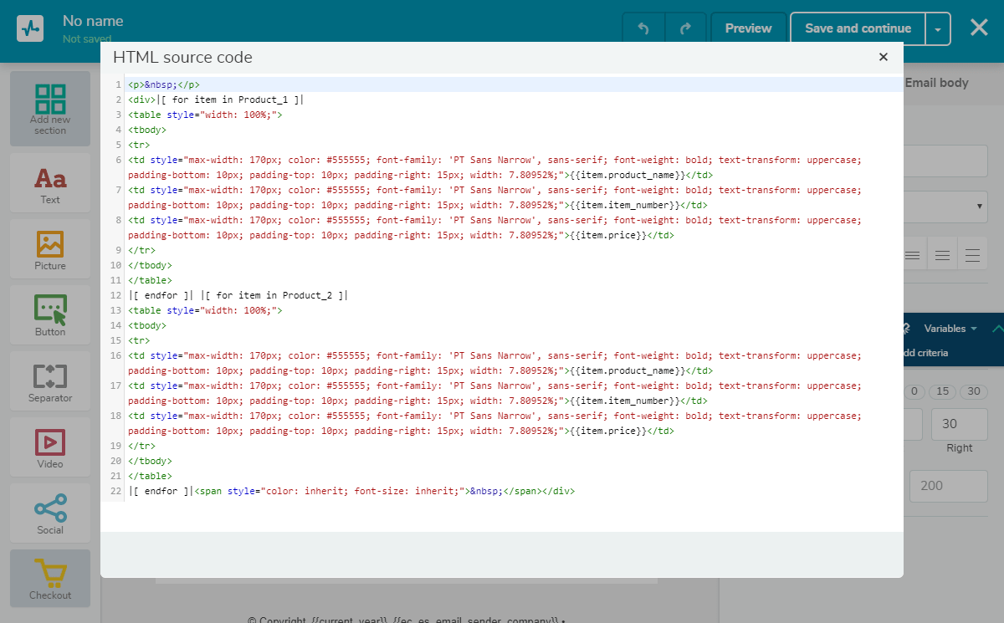Close the HTML source code dialog
The width and height of the screenshot is (1004, 623).
[x=883, y=57]
